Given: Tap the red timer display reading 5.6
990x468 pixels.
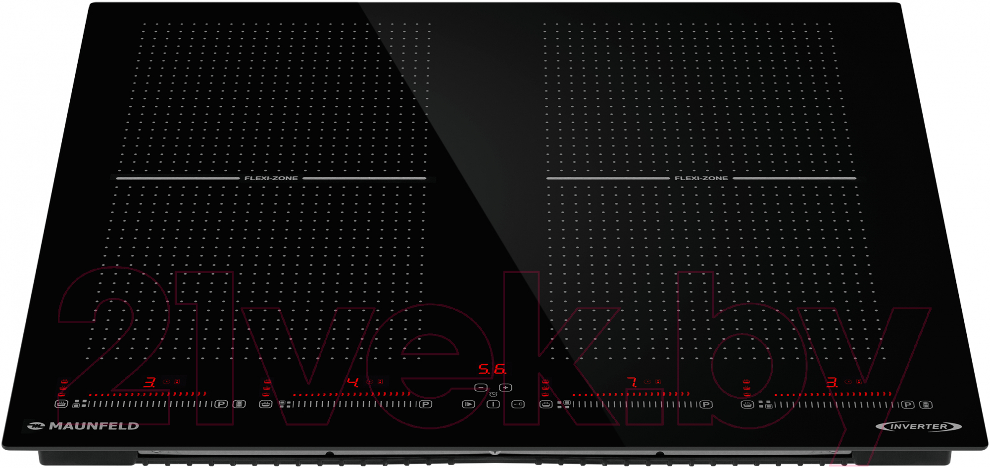Looking at the screenshot, I should (492, 369).
